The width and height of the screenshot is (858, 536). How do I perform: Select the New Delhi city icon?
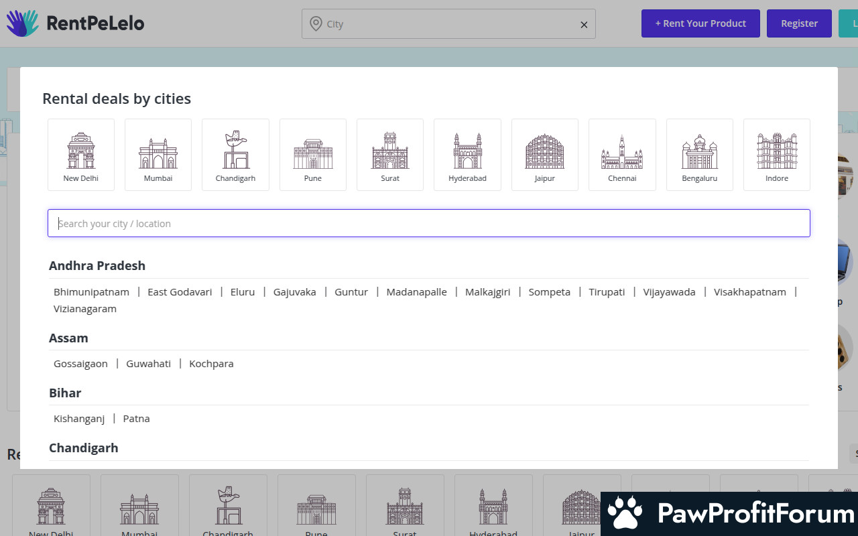click(81, 155)
